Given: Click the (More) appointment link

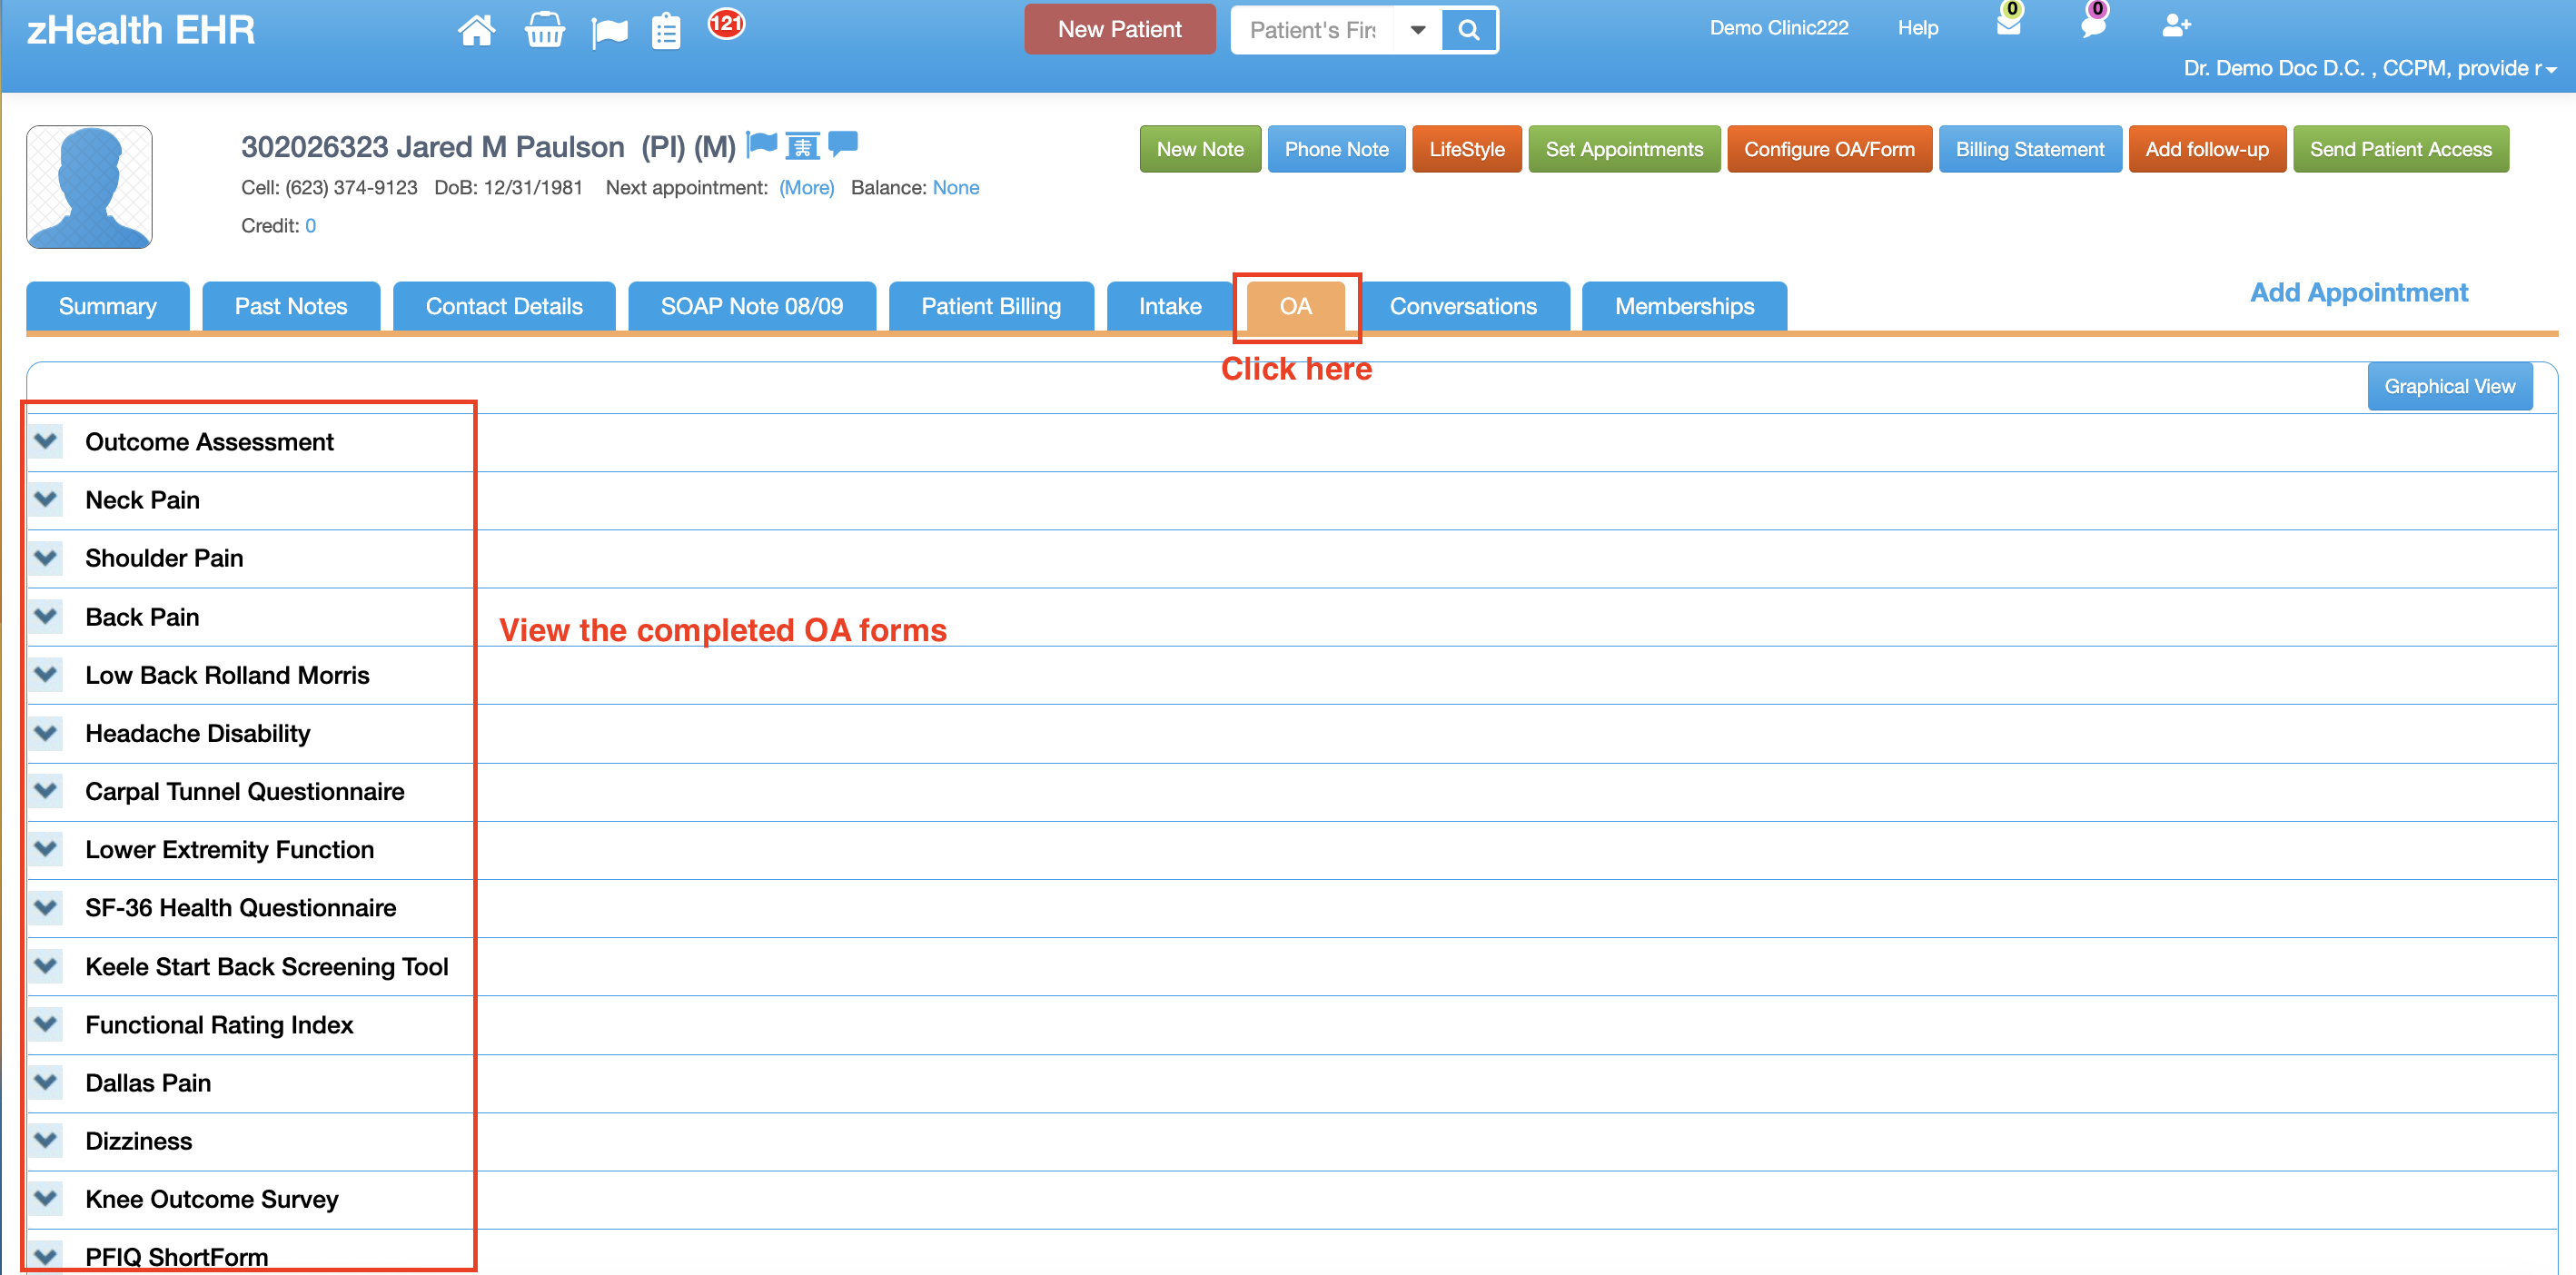Looking at the screenshot, I should pos(806,188).
